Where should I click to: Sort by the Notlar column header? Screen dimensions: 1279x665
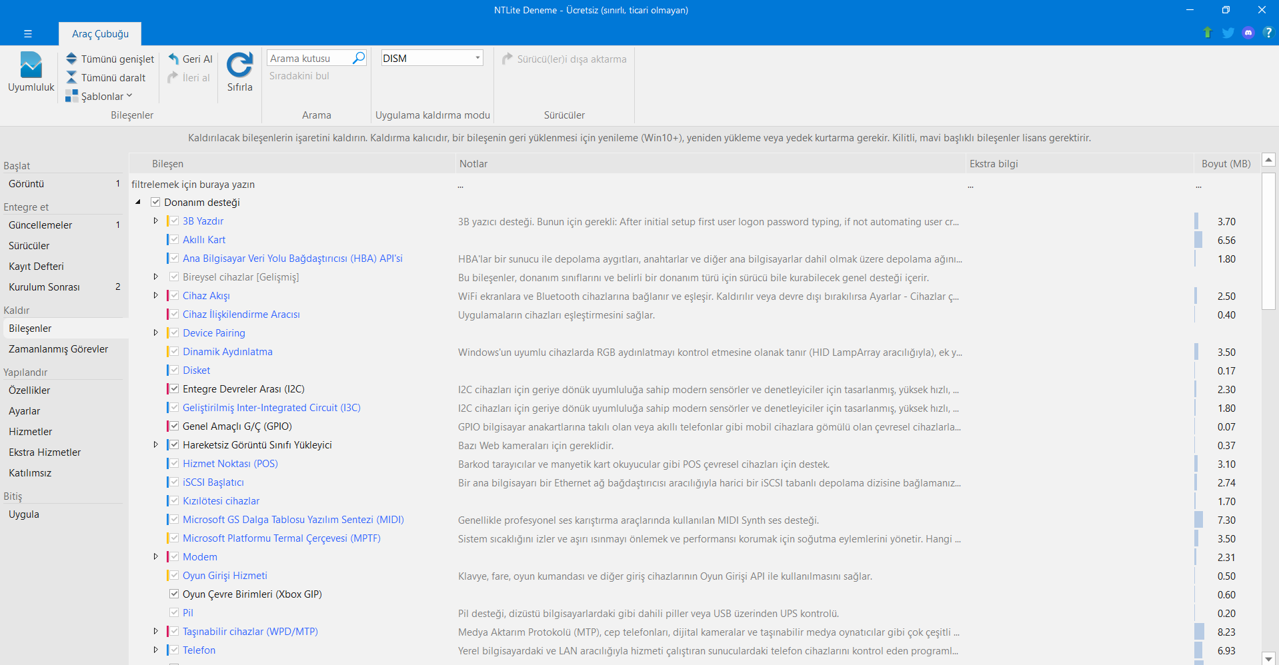(710, 163)
